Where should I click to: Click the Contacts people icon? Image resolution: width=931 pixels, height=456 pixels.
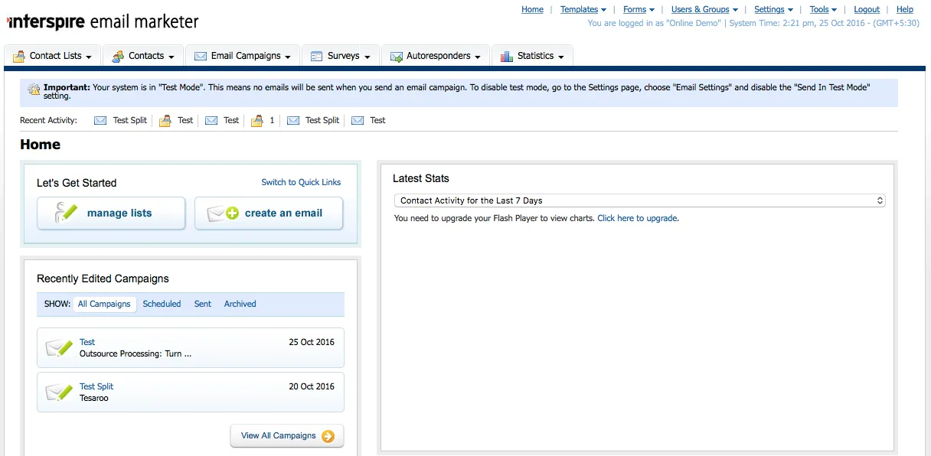point(118,57)
